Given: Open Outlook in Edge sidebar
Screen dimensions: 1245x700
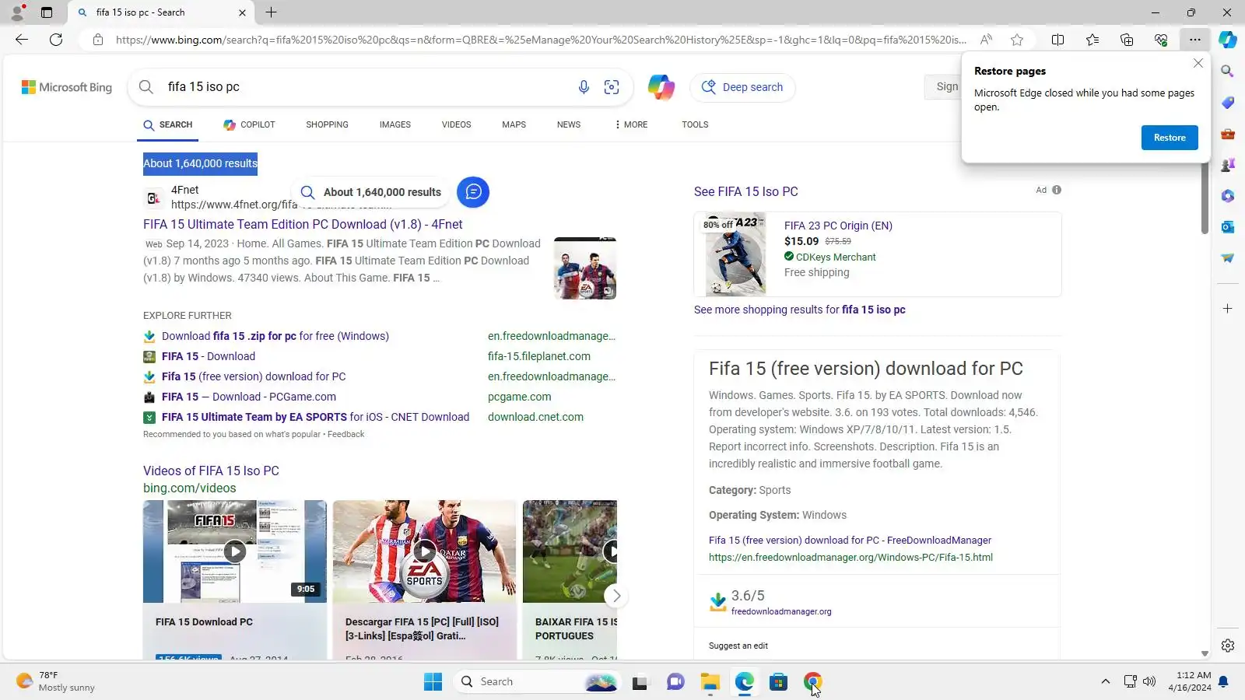Looking at the screenshot, I should click(1228, 226).
